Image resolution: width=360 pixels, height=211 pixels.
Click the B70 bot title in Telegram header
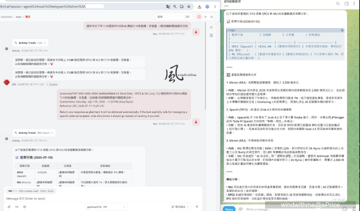coord(232,2)
